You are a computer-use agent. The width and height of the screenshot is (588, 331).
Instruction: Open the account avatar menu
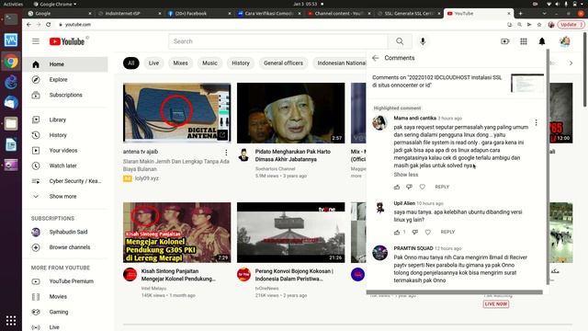click(564, 41)
